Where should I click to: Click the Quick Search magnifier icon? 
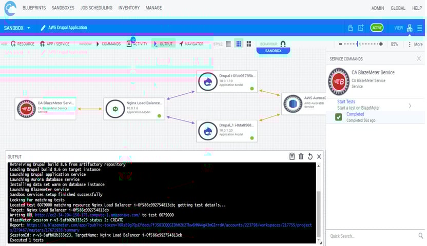[x=421, y=236]
